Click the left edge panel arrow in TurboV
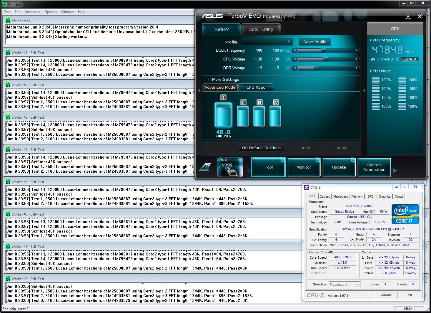Screen dimensions: 431x313 199,90
